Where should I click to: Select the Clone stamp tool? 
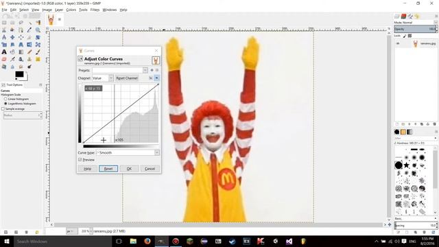pos(29,59)
